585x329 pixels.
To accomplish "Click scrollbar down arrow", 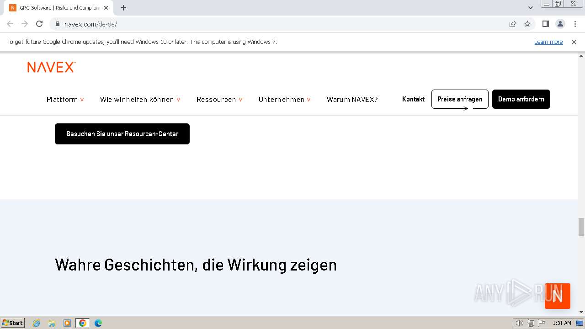I will 581,313.
